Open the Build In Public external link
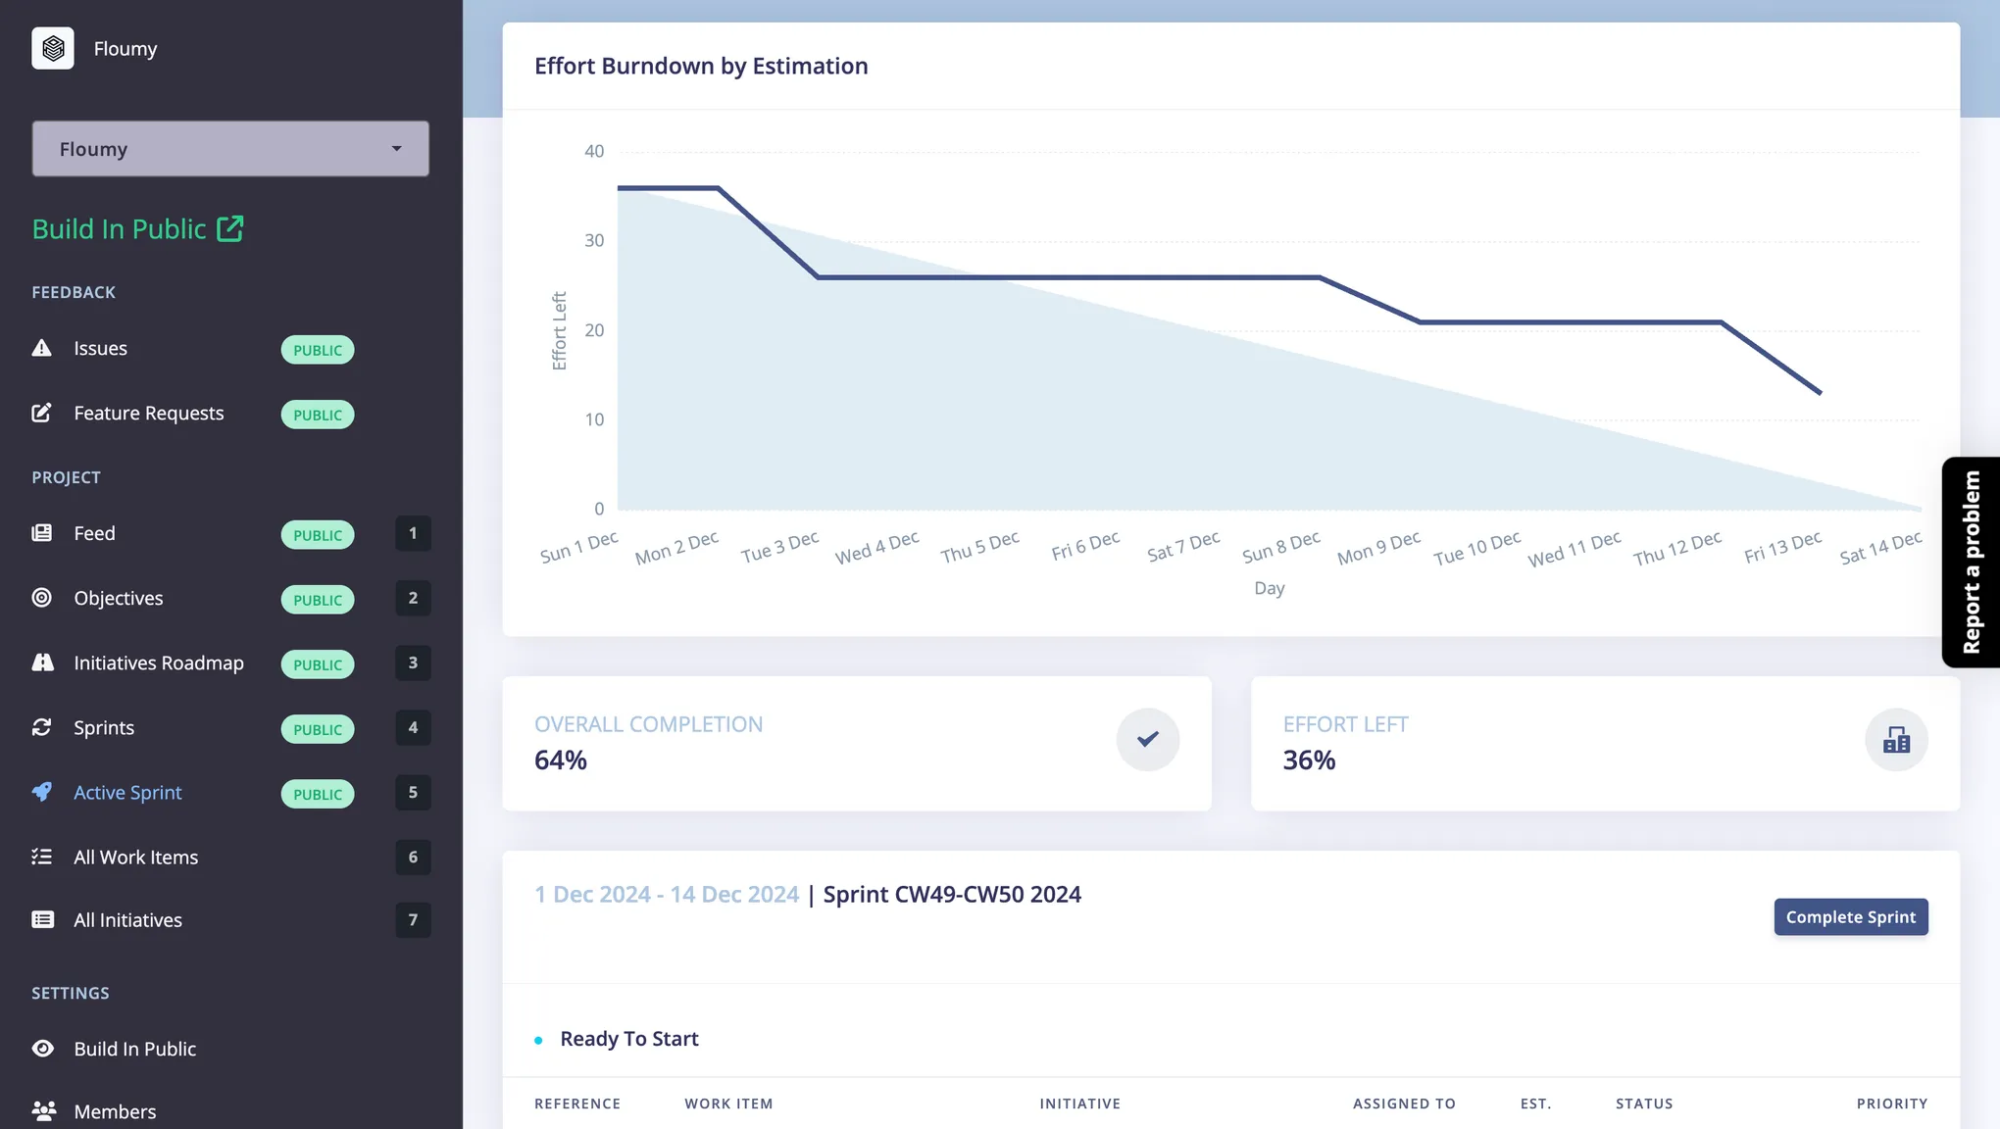Viewport: 2000px width, 1129px height. 137,229
